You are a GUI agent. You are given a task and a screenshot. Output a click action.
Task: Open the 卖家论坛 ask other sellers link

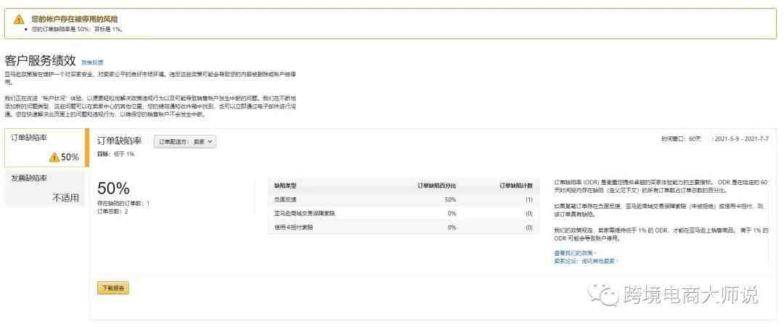click(586, 260)
